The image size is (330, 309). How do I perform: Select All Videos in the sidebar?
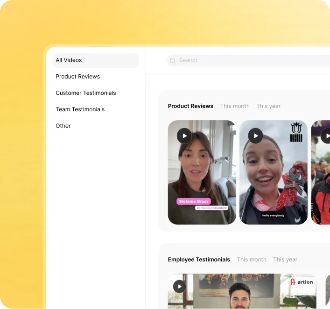(96, 60)
